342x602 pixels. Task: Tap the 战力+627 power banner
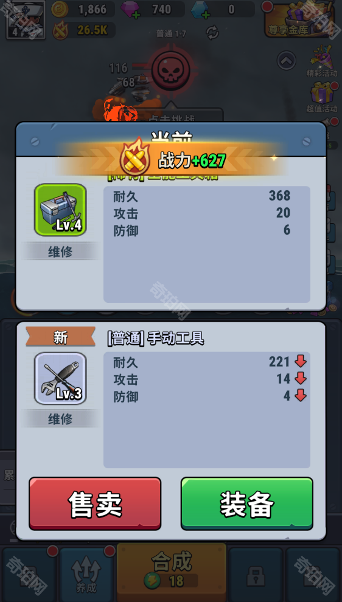coord(173,160)
